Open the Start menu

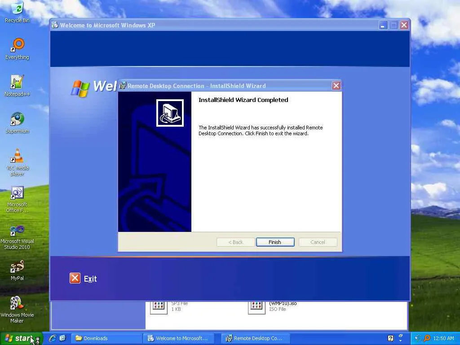22,338
